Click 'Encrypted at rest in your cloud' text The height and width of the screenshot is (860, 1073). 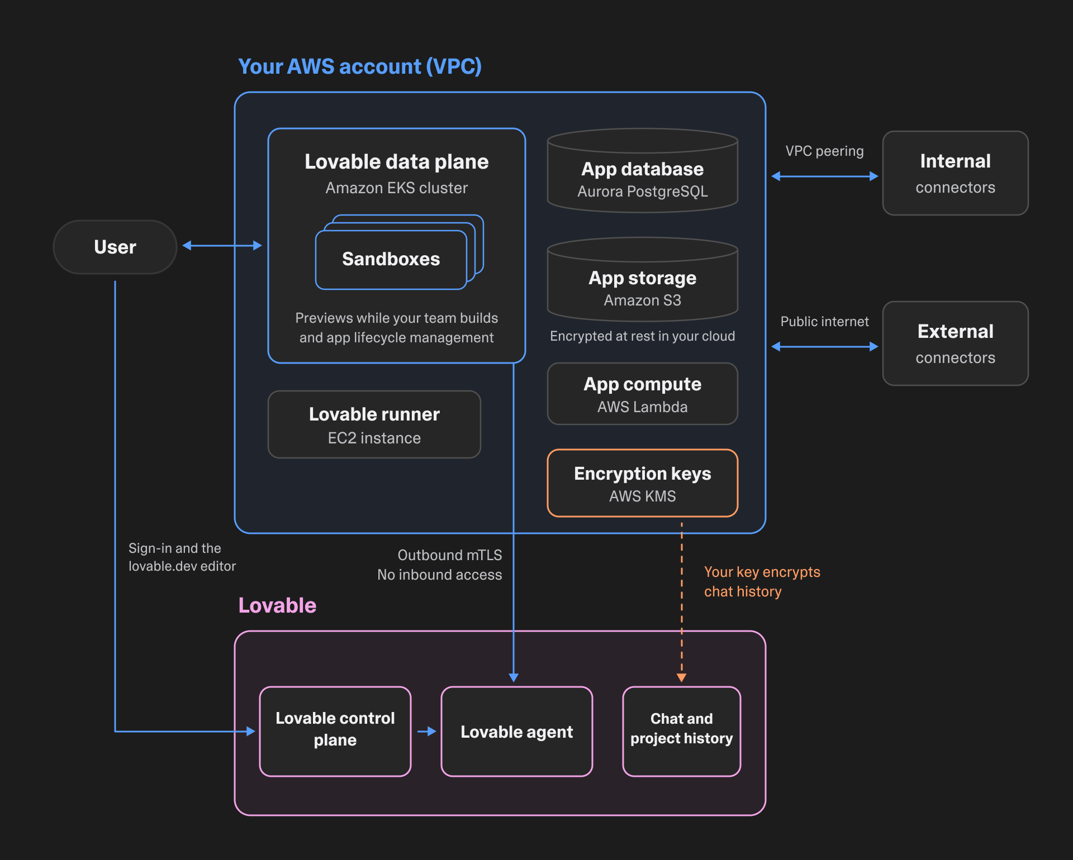pyautogui.click(x=643, y=336)
